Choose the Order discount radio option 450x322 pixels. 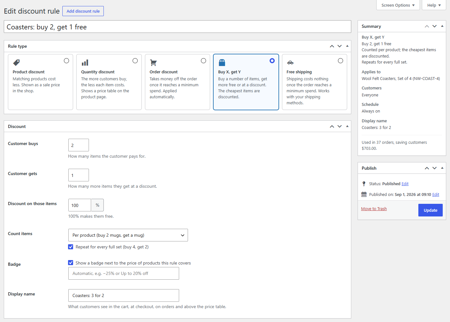click(203, 61)
